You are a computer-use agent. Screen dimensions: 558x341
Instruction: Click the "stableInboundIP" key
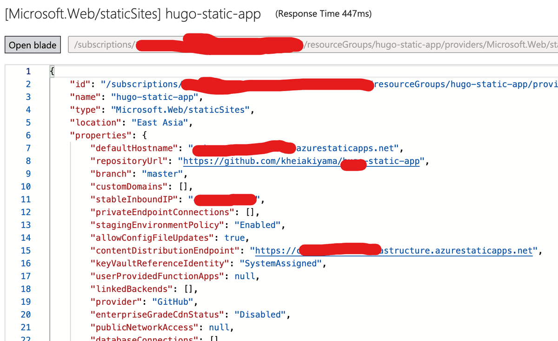[133, 199]
